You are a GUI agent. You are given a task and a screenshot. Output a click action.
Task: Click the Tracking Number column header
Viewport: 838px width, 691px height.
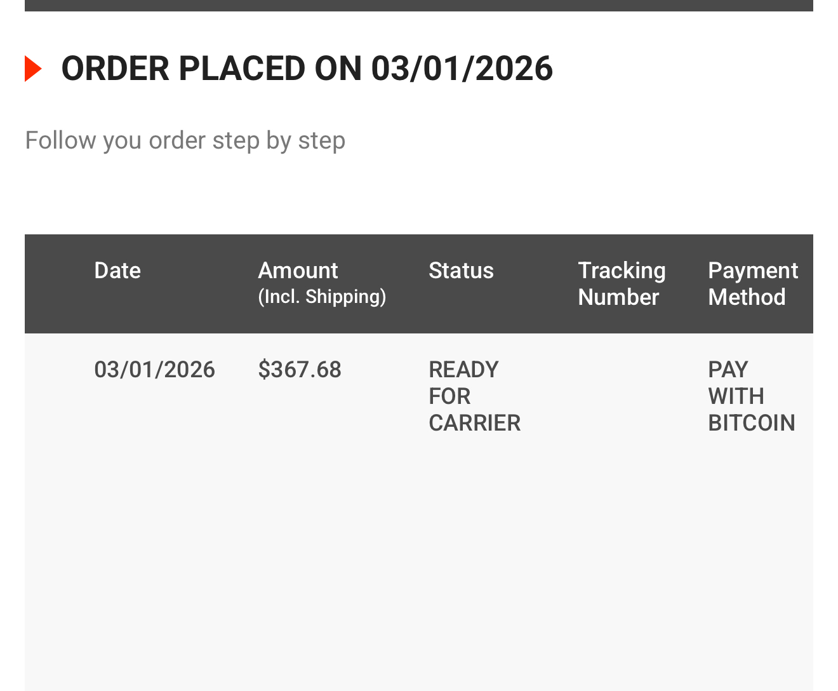(x=622, y=283)
